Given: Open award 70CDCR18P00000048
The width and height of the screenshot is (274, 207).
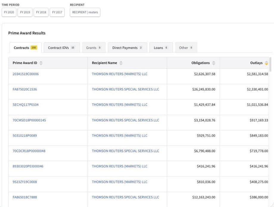Looking at the screenshot, I should pos(29,151).
